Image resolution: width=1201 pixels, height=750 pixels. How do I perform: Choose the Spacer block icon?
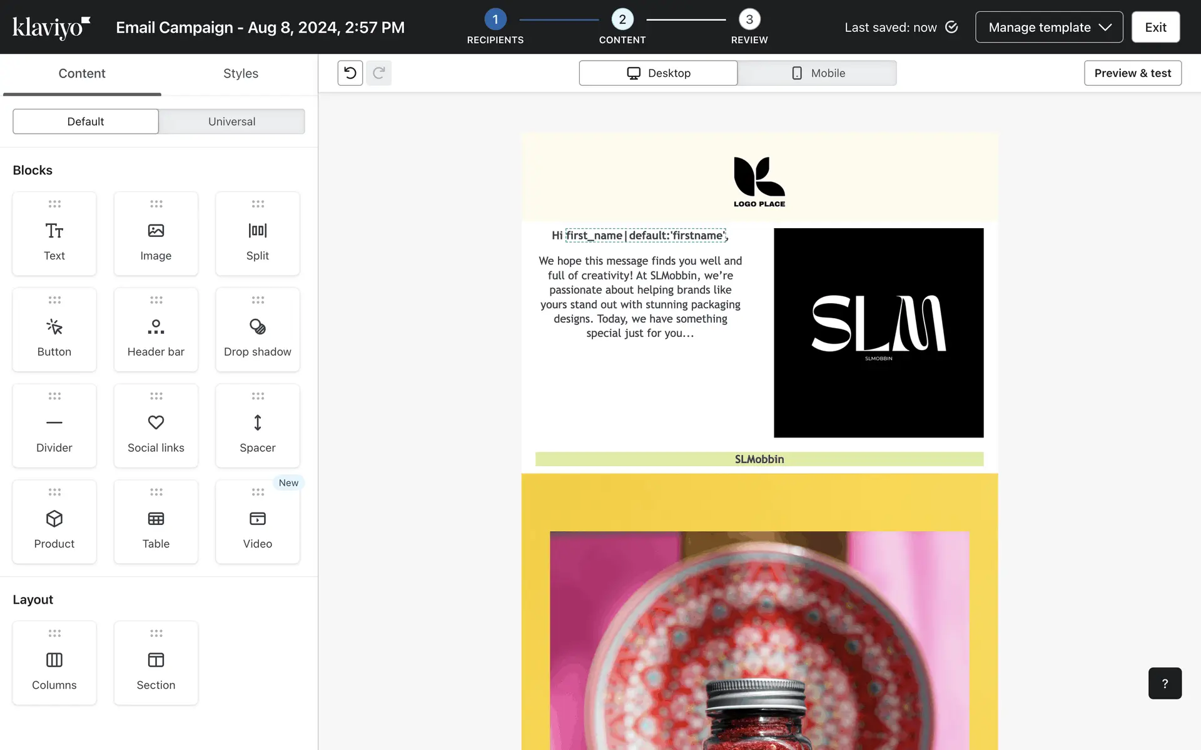coord(257,422)
